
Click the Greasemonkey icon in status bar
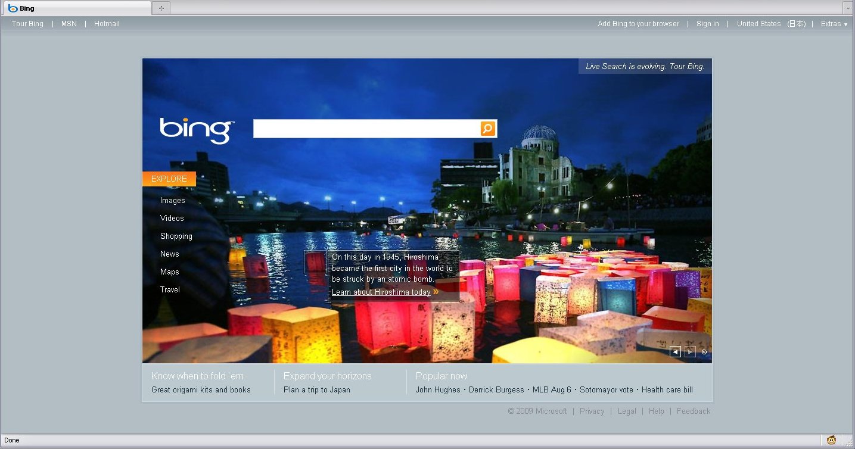point(831,440)
